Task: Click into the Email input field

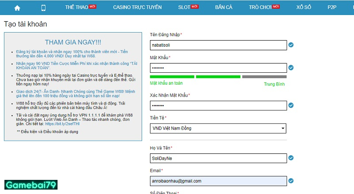Action: point(218,181)
